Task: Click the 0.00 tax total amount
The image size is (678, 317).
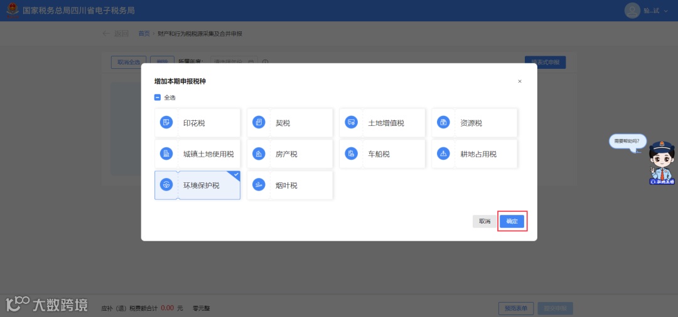Action: (168, 308)
